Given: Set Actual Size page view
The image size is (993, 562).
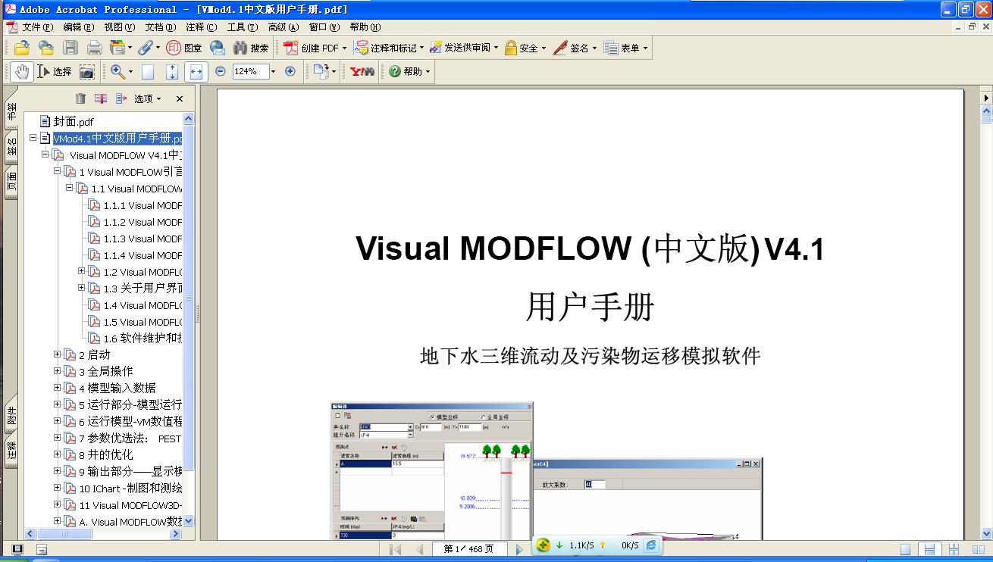Looking at the screenshot, I should (148, 71).
